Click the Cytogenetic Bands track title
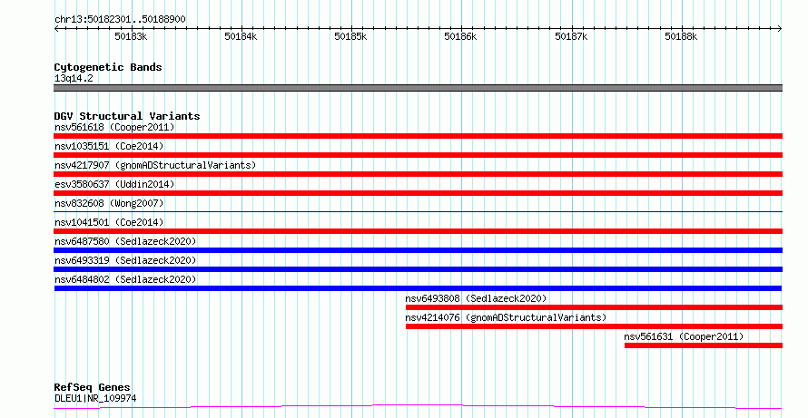 (108, 67)
